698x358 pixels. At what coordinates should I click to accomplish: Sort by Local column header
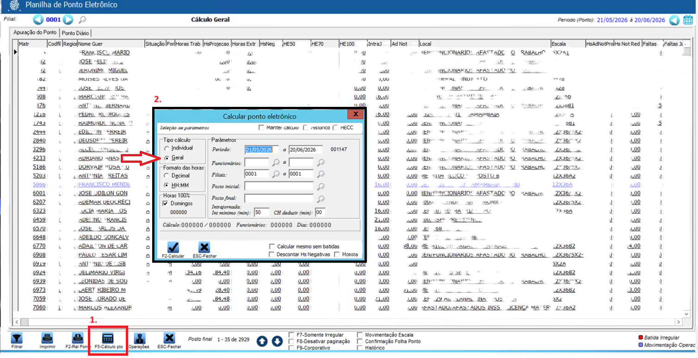click(485, 44)
